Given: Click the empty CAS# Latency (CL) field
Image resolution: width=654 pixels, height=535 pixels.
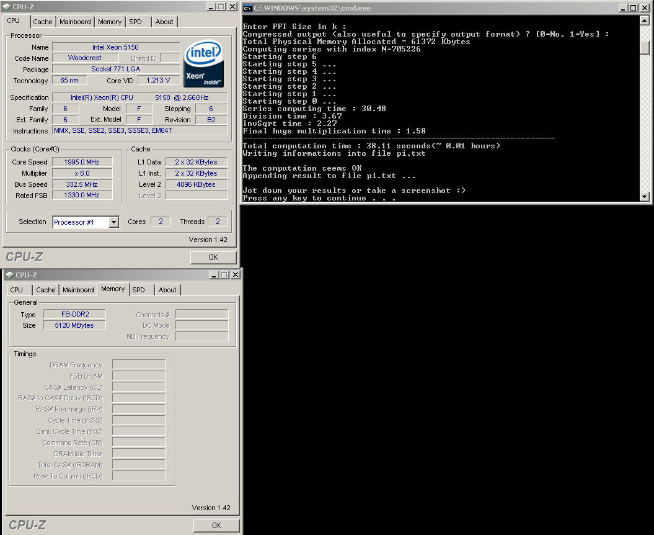Looking at the screenshot, I should coord(139,387).
